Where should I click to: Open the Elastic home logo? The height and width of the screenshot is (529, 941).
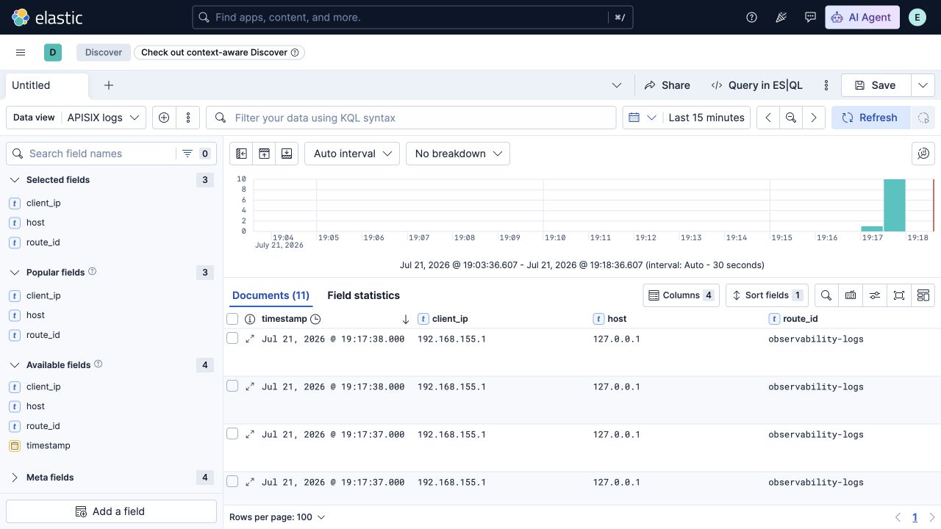point(47,18)
